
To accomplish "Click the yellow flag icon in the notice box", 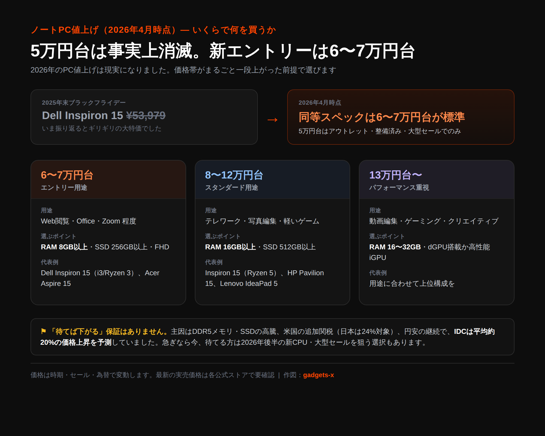I will pos(43,331).
